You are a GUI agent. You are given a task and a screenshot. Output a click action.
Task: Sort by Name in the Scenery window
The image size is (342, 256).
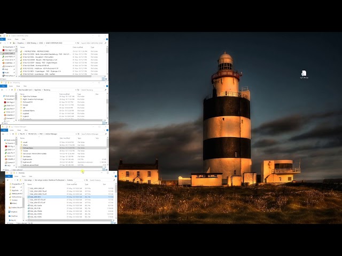click(29, 184)
